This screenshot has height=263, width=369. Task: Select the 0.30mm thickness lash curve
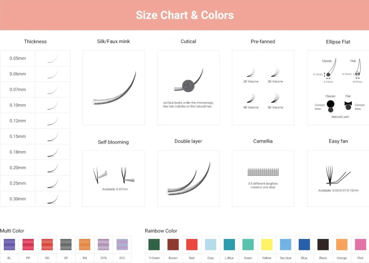[53, 199]
